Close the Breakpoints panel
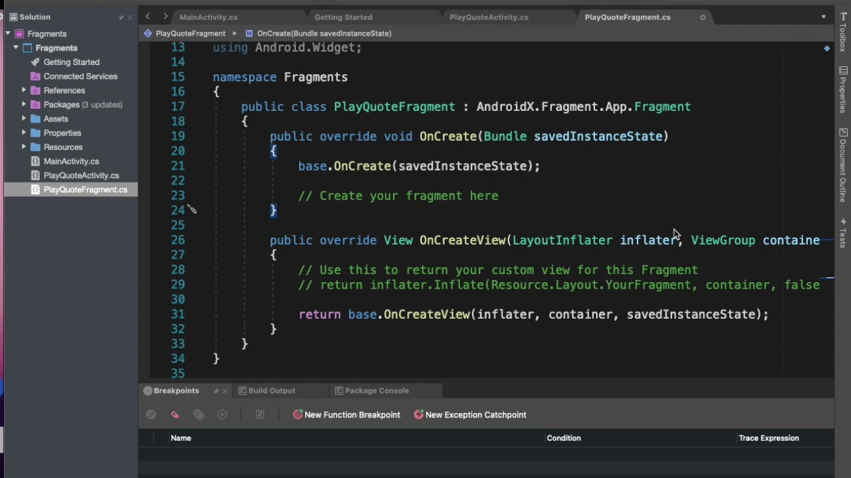This screenshot has width=851, height=478. click(225, 391)
